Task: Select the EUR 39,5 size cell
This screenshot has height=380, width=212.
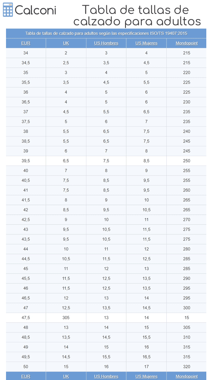Action: pyautogui.click(x=26, y=161)
